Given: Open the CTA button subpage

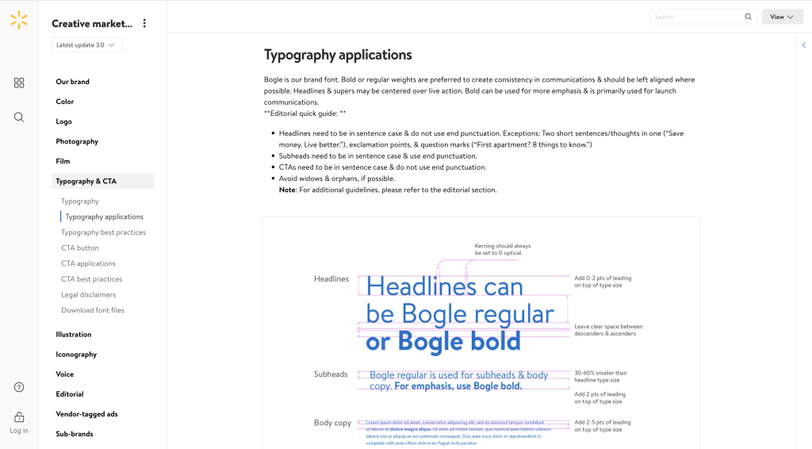Looking at the screenshot, I should coord(80,248).
